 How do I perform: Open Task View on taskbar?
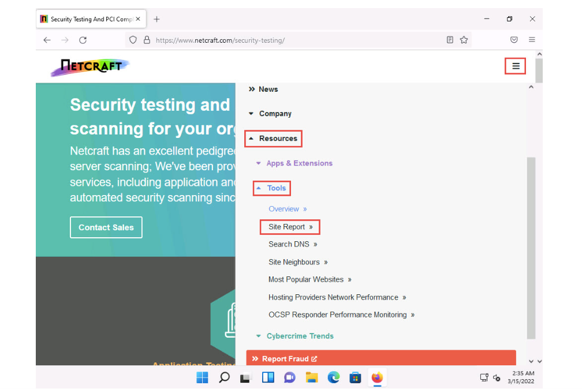pyautogui.click(x=245, y=377)
